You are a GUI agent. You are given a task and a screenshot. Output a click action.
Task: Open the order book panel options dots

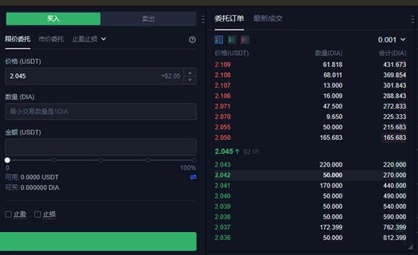click(x=412, y=20)
